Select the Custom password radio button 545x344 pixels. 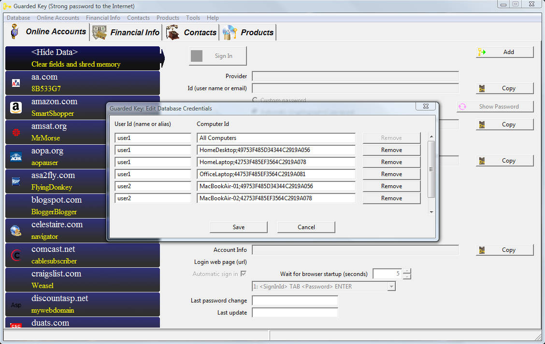tap(255, 100)
